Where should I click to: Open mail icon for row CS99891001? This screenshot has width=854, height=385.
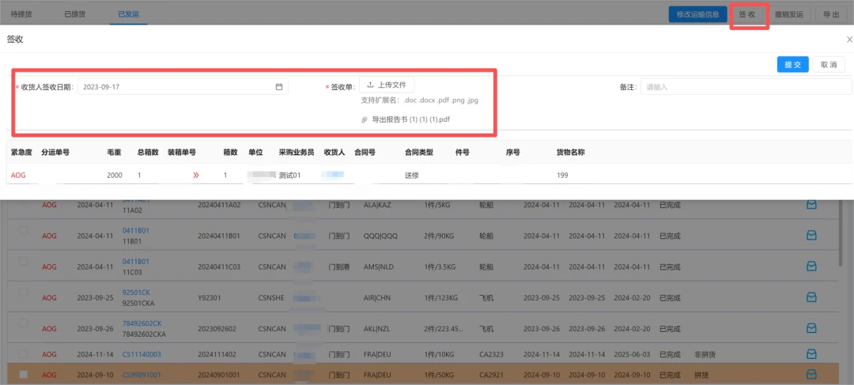point(811,374)
